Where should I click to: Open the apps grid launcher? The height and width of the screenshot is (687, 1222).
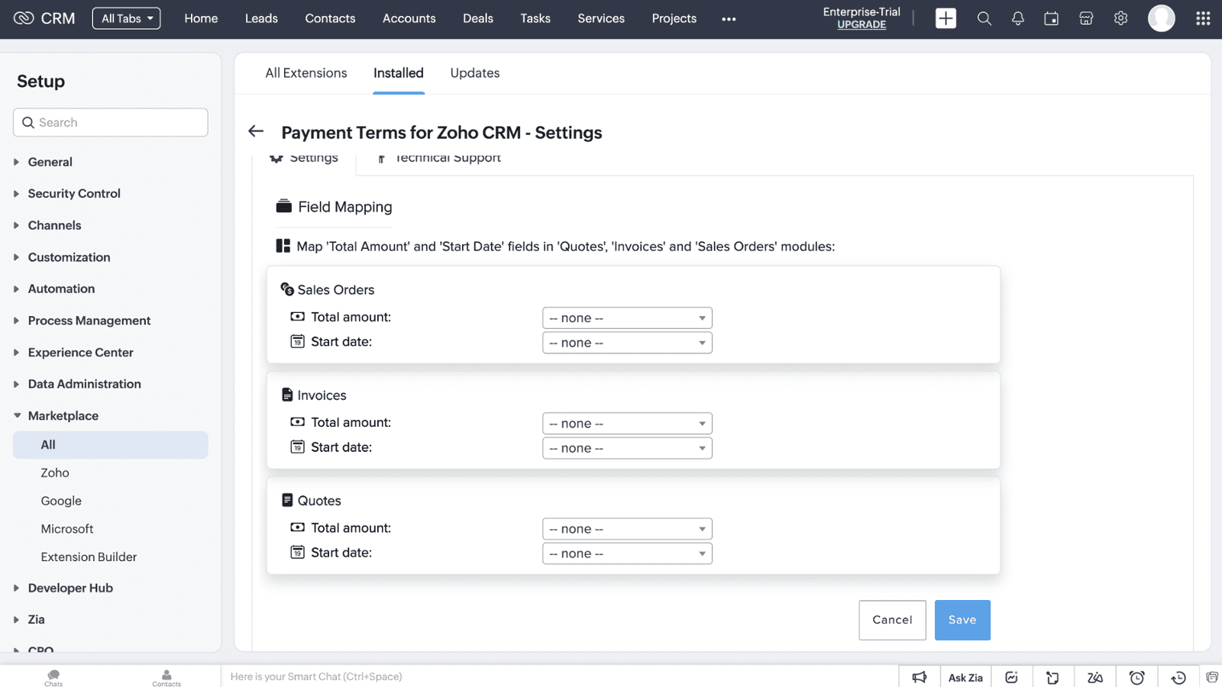click(1203, 18)
